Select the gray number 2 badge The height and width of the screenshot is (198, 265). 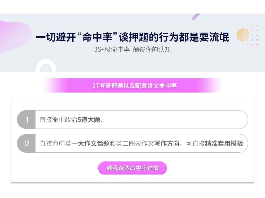pyautogui.click(x=26, y=143)
